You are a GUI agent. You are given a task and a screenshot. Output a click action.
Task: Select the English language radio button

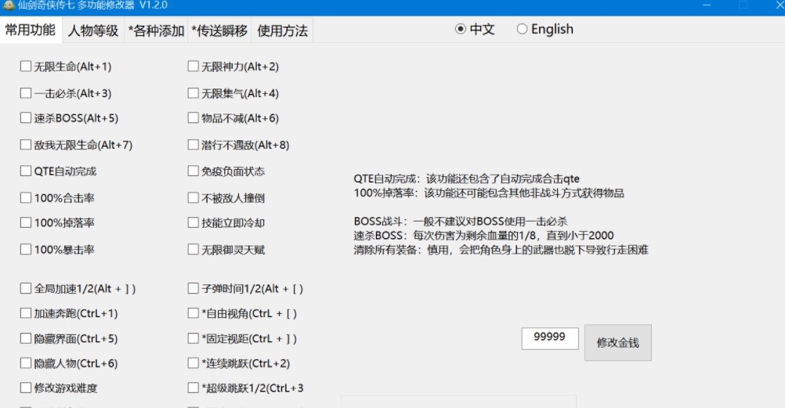coord(522,29)
